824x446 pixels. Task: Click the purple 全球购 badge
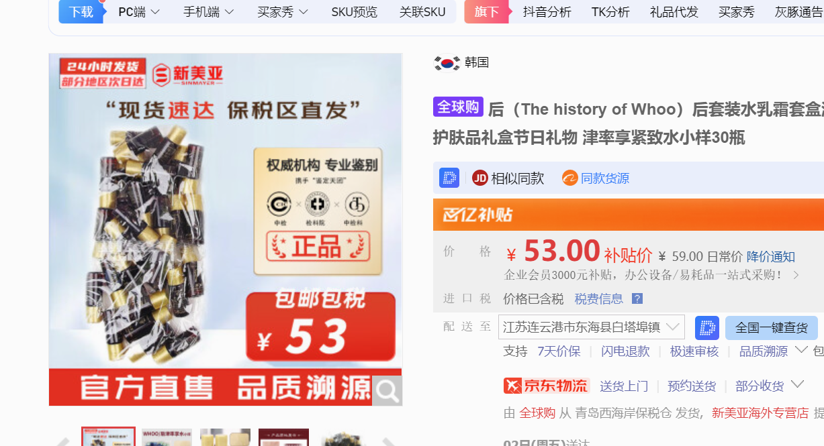point(458,107)
